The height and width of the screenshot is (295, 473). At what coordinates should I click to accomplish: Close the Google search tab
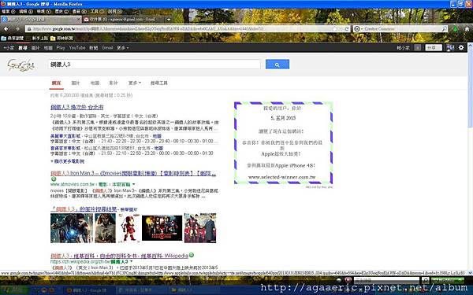[79, 19]
